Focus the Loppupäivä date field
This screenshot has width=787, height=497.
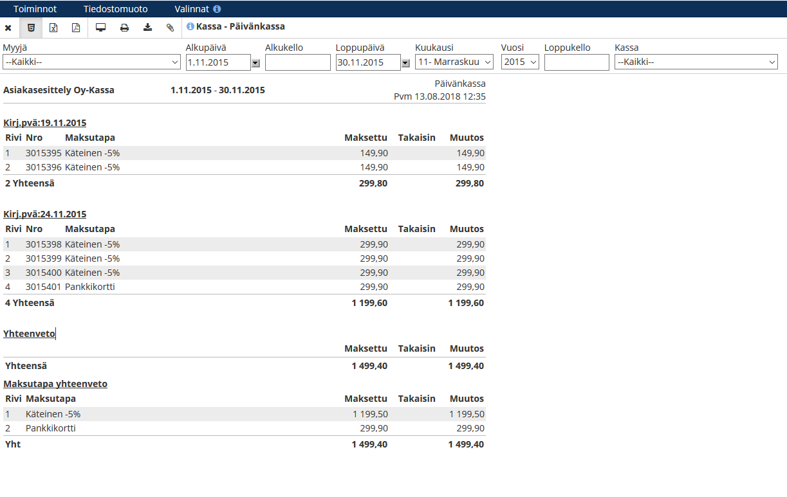[368, 62]
